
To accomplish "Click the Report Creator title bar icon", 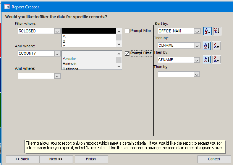I will pyautogui.click(x=7, y=7).
